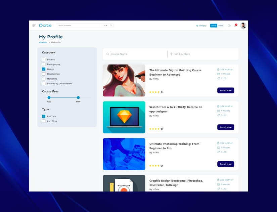Screen dimensions: 277x212
Task: Click the price tag icon beside $120
Action: click(218, 115)
